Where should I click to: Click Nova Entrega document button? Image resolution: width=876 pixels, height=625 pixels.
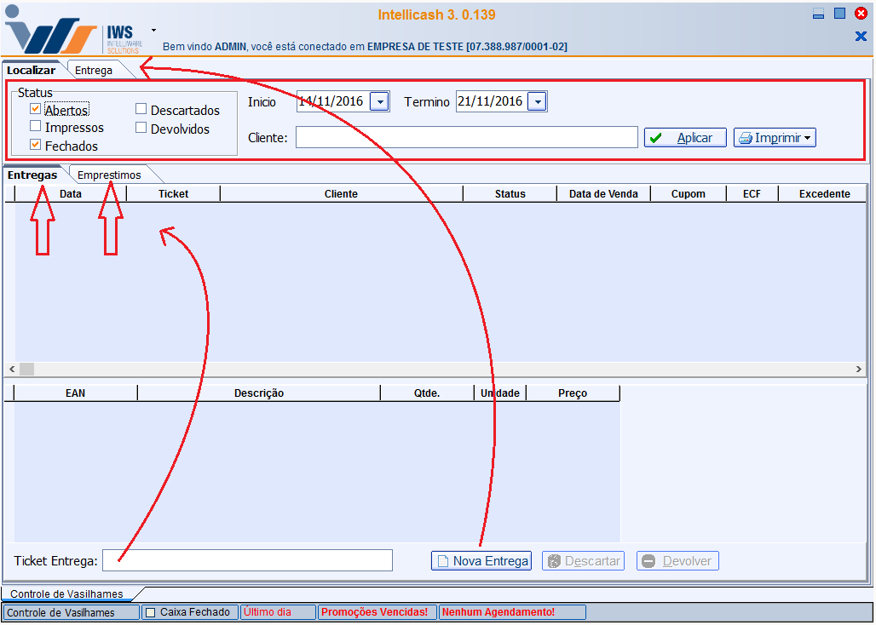click(x=481, y=561)
